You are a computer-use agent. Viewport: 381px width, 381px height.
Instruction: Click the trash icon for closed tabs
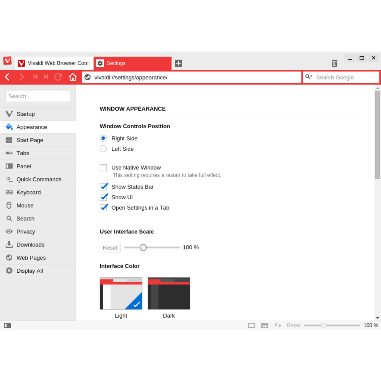click(x=334, y=63)
